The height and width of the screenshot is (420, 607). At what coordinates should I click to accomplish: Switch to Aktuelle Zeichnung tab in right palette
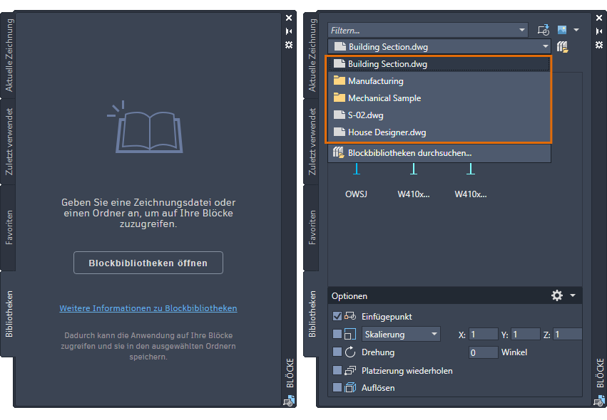(312, 55)
